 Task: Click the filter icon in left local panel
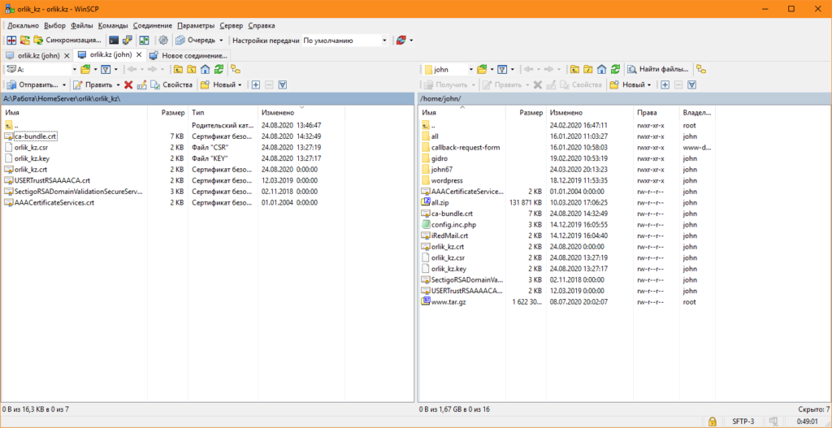click(106, 69)
